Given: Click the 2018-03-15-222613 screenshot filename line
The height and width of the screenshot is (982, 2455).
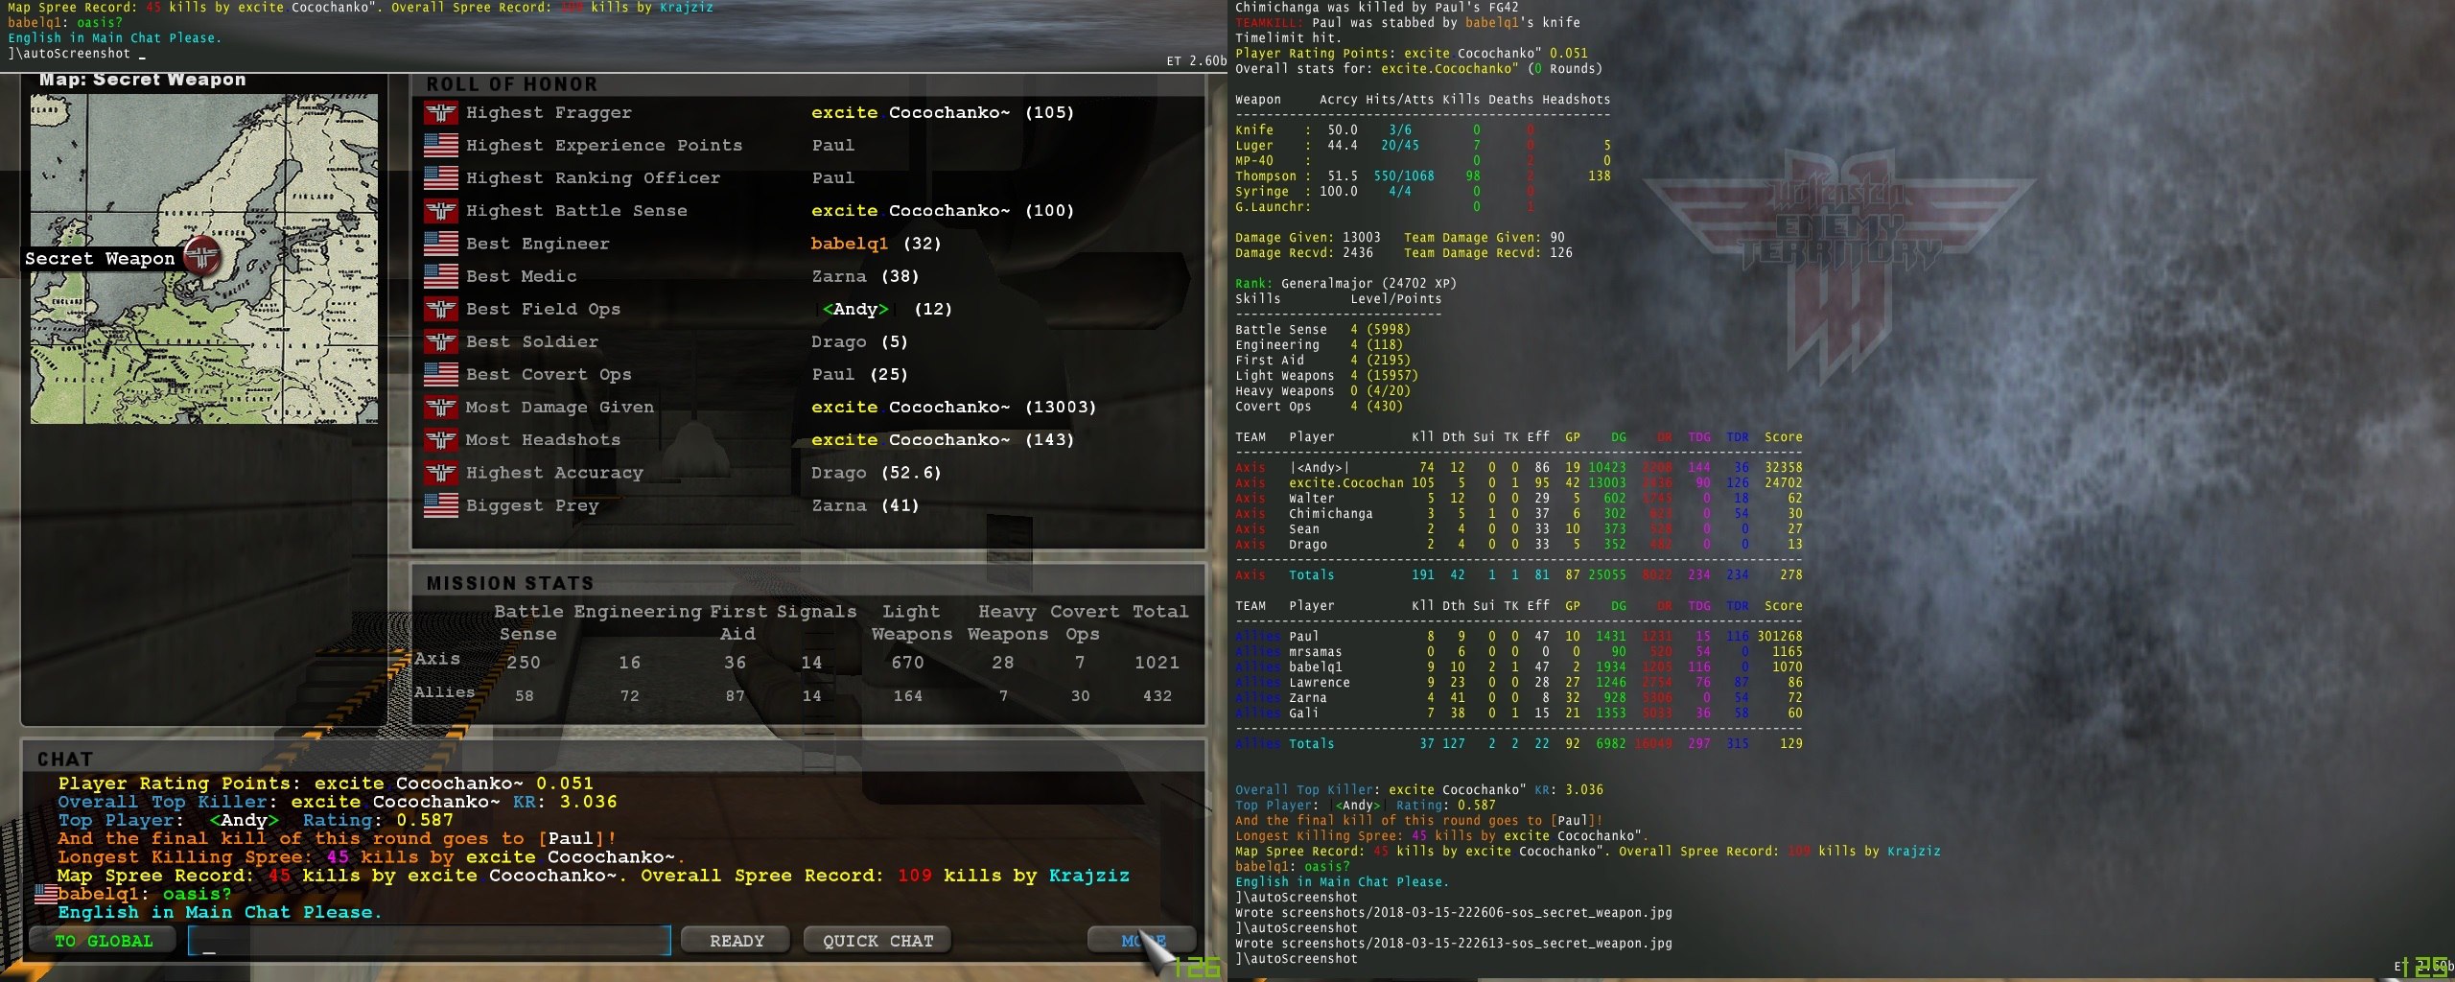Looking at the screenshot, I should pos(1454,944).
